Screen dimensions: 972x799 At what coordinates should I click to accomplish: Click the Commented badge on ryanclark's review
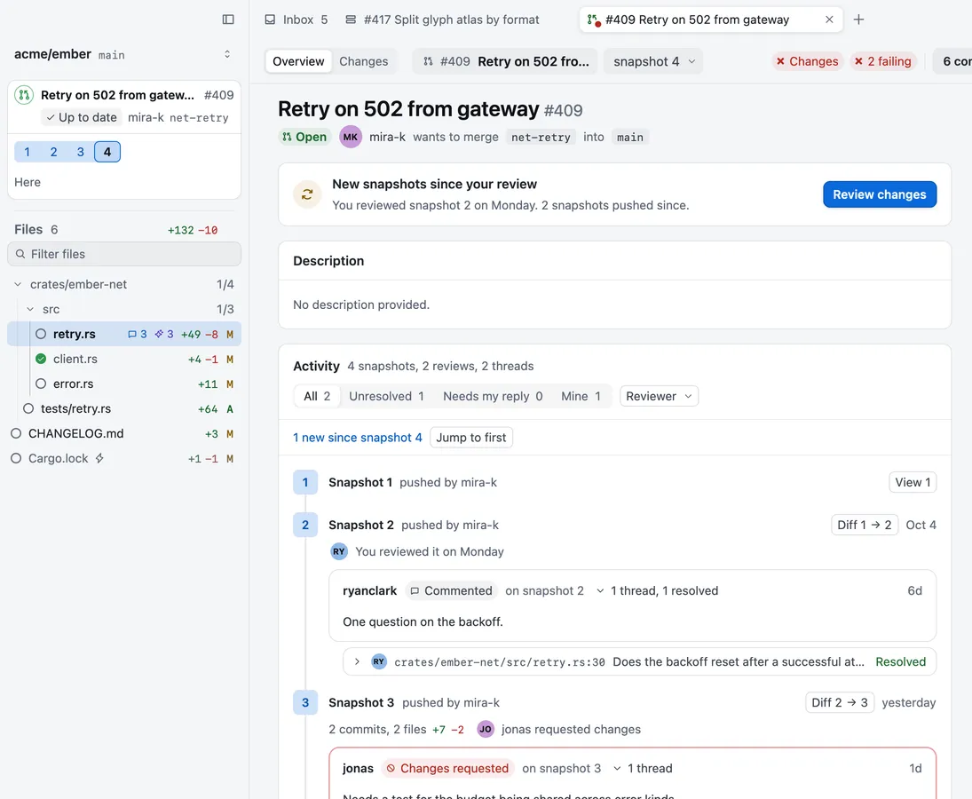(x=452, y=590)
